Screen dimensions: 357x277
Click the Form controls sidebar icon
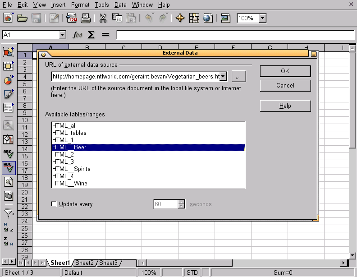[9, 108]
